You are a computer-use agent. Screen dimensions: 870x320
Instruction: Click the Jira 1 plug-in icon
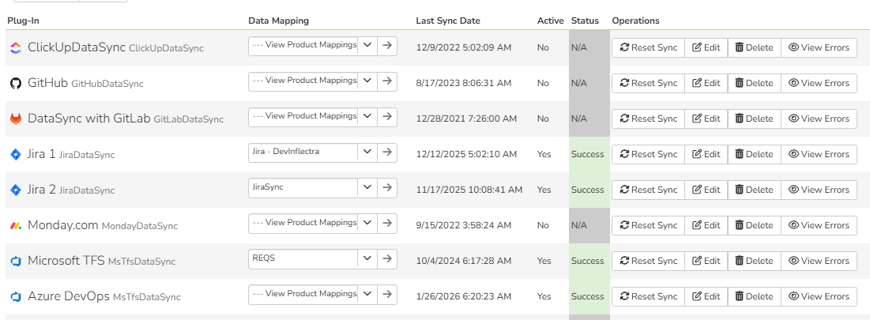point(16,154)
